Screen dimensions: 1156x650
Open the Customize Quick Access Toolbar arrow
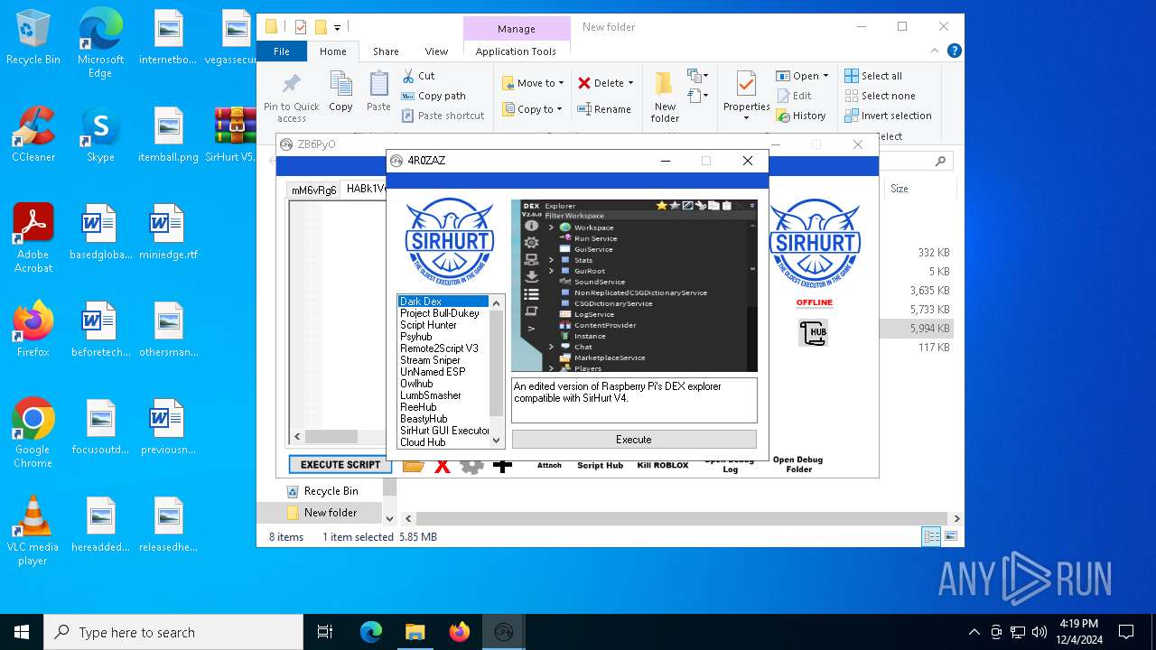point(338,28)
